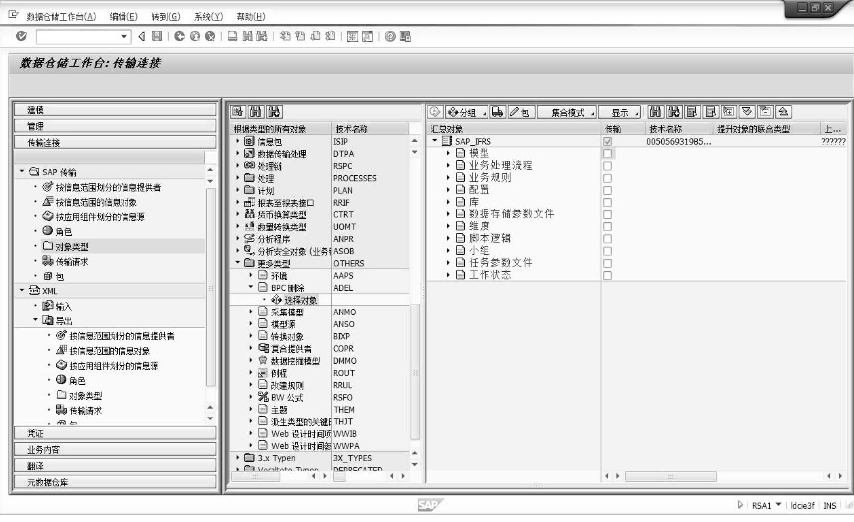Click first icon in middle object panel toolbar
Screen dimensions: 854x522
click(x=238, y=112)
